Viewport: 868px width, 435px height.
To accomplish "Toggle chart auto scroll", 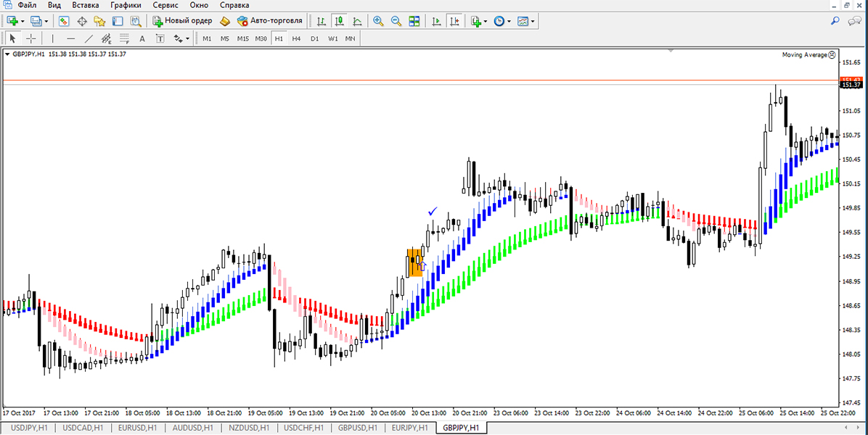I will pyautogui.click(x=437, y=21).
